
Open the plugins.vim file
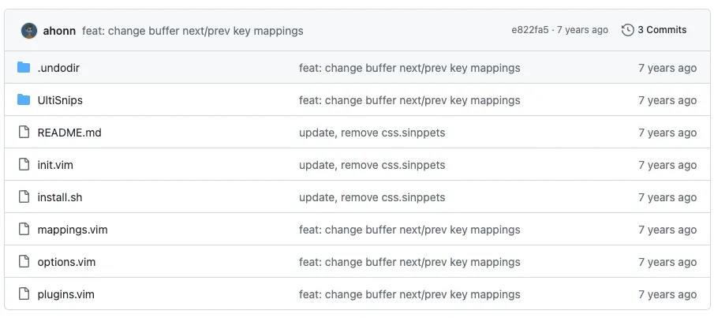click(x=66, y=294)
